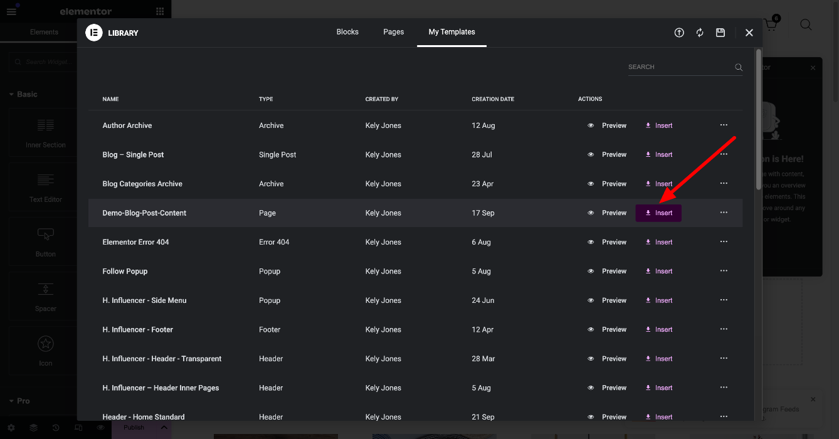Preview the Blog Categories Archive template
Image resolution: width=839 pixels, height=439 pixels.
click(x=607, y=184)
